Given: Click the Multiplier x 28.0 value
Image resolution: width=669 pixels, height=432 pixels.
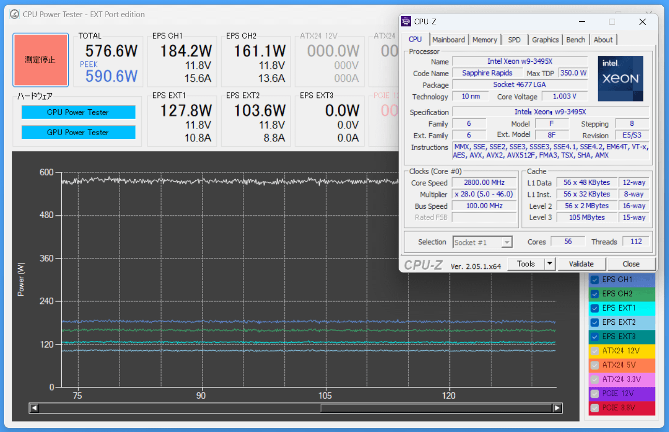Looking at the screenshot, I should coord(484,194).
